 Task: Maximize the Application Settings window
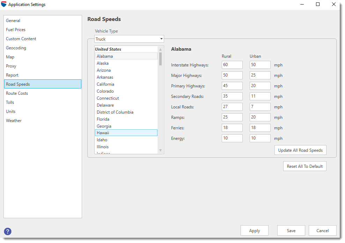point(318,5)
